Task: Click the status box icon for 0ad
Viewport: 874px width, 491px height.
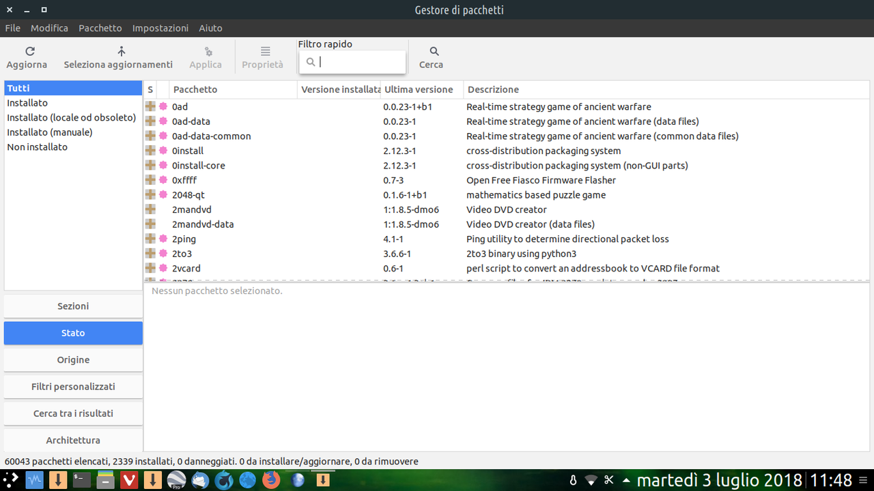Action: coord(150,106)
